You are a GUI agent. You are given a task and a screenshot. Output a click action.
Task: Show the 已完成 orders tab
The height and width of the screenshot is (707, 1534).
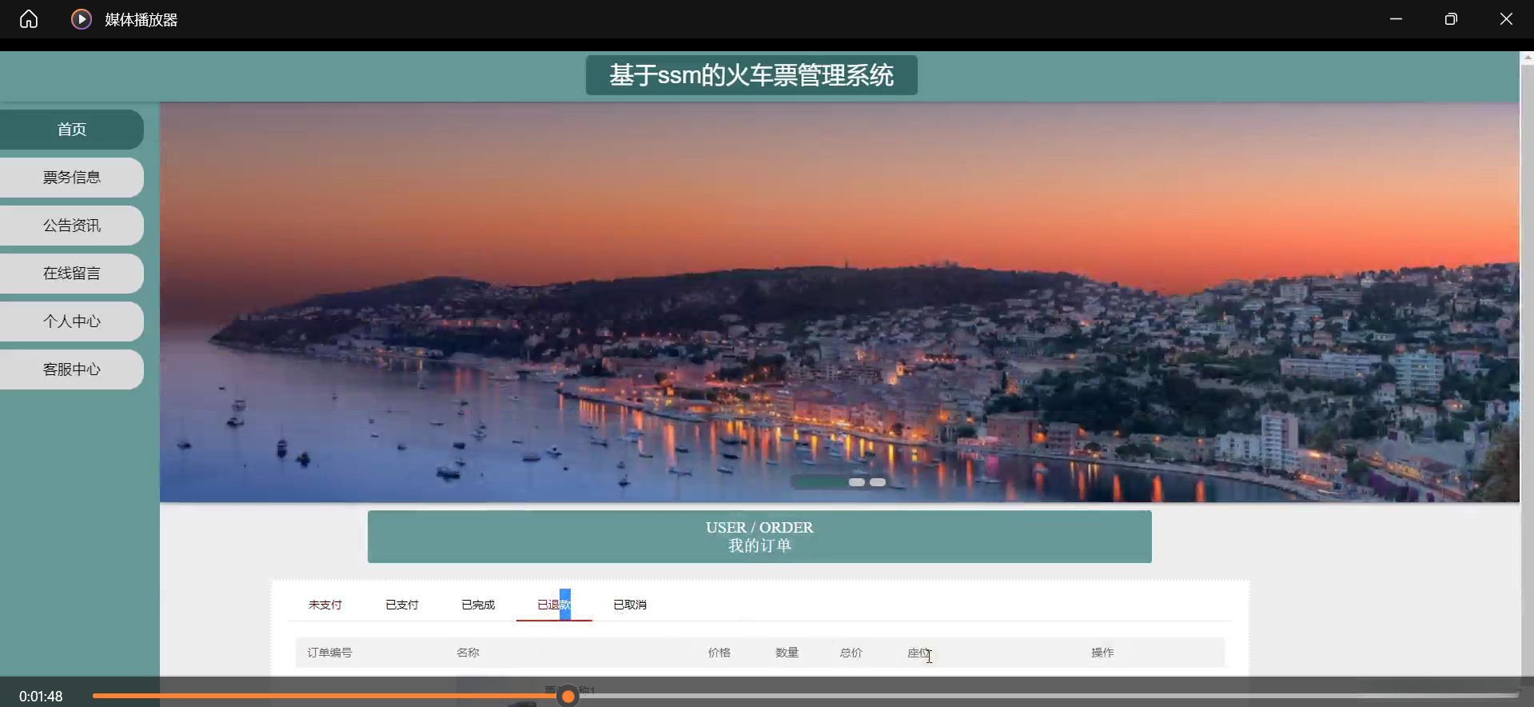[x=478, y=605]
